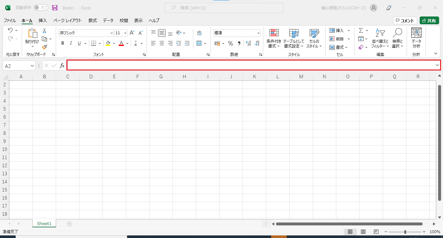Click the Merge and Center cells icon

[199, 43]
